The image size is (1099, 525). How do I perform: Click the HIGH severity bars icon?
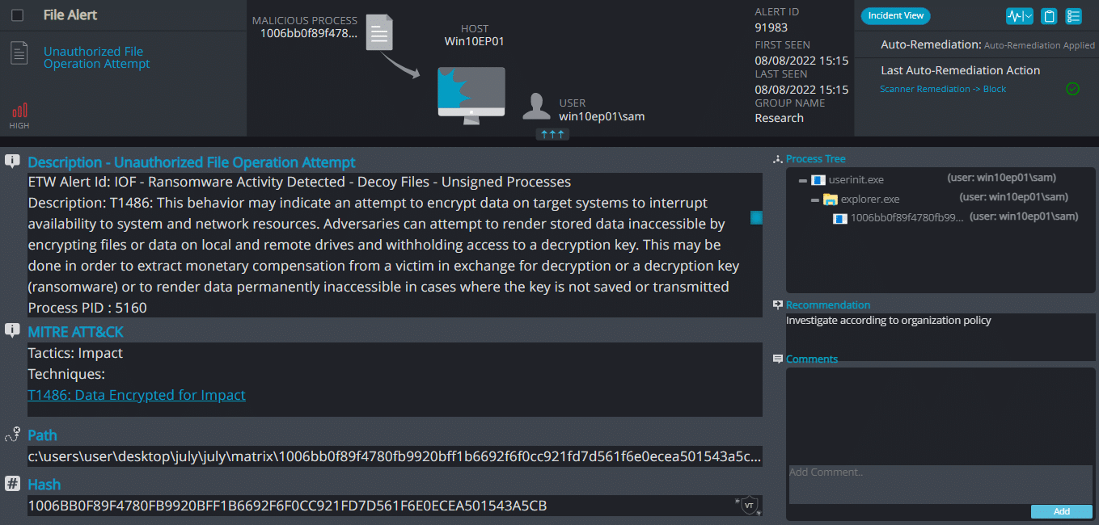click(19, 111)
